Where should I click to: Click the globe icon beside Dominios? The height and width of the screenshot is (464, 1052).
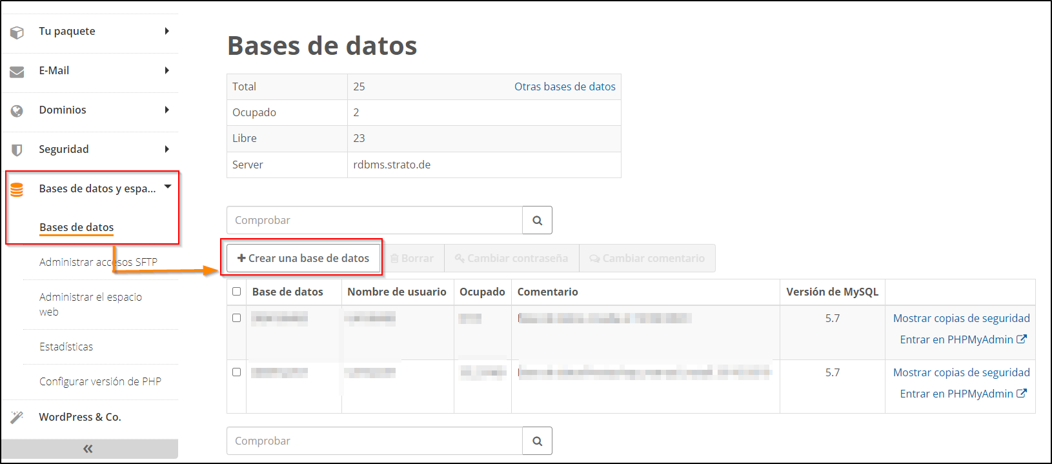17,111
